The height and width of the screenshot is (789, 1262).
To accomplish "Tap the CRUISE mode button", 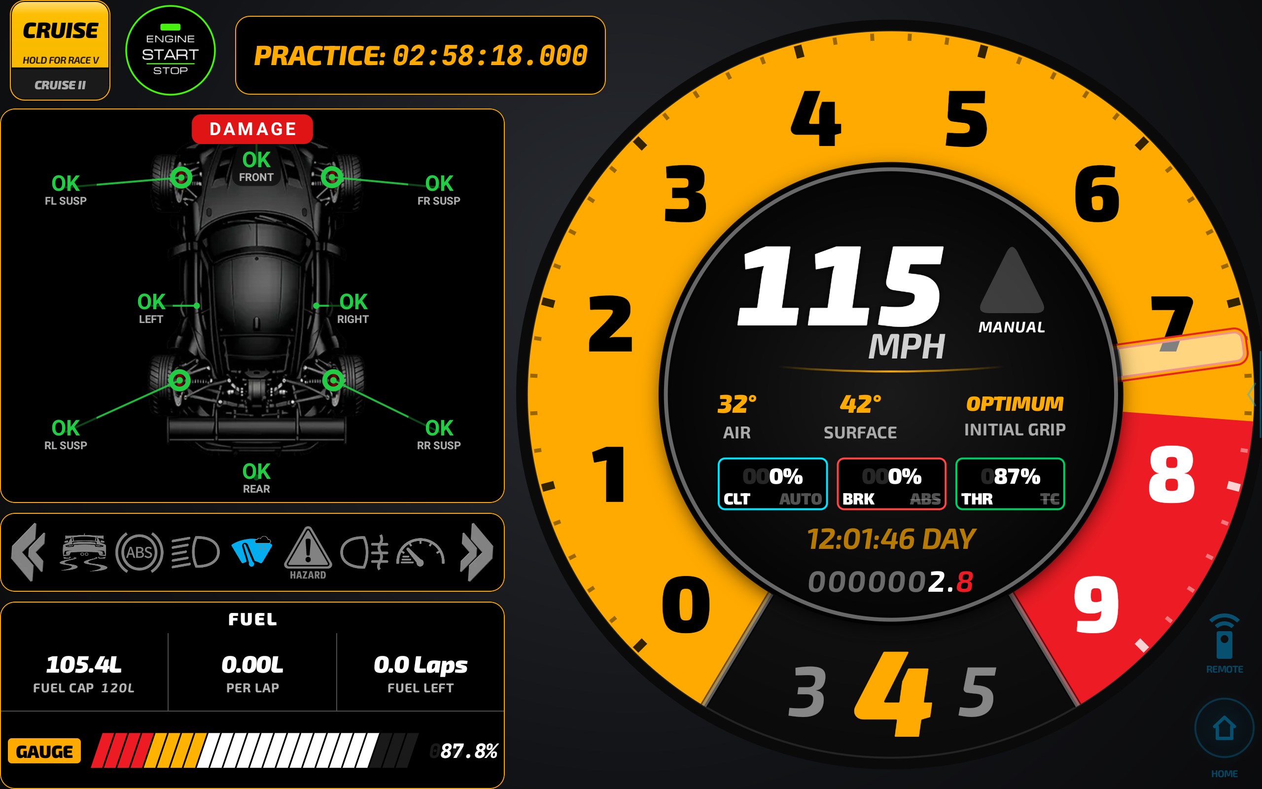I will (x=60, y=35).
